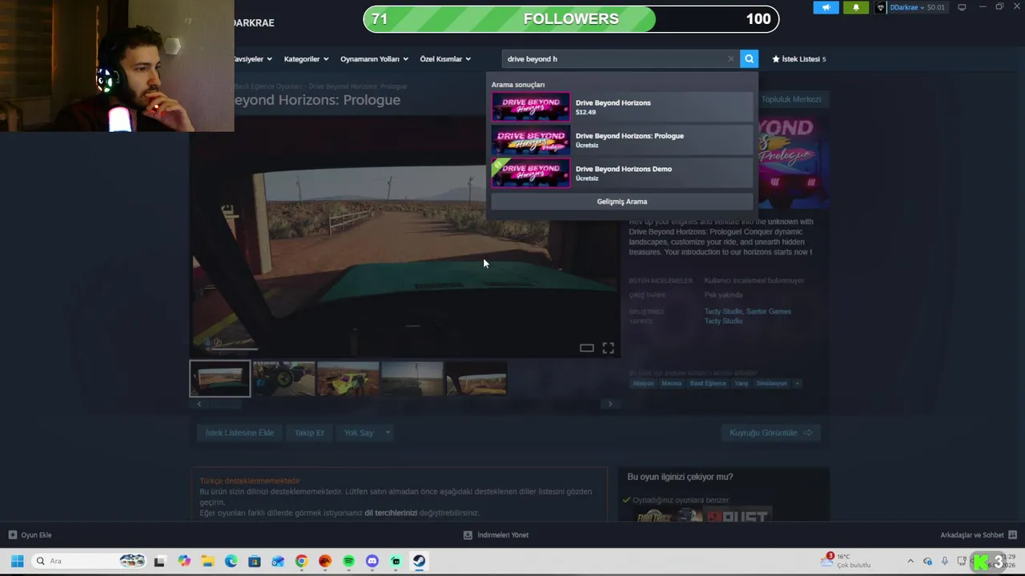Open File Explorer from the taskbar
The width and height of the screenshot is (1025, 576).
207,561
